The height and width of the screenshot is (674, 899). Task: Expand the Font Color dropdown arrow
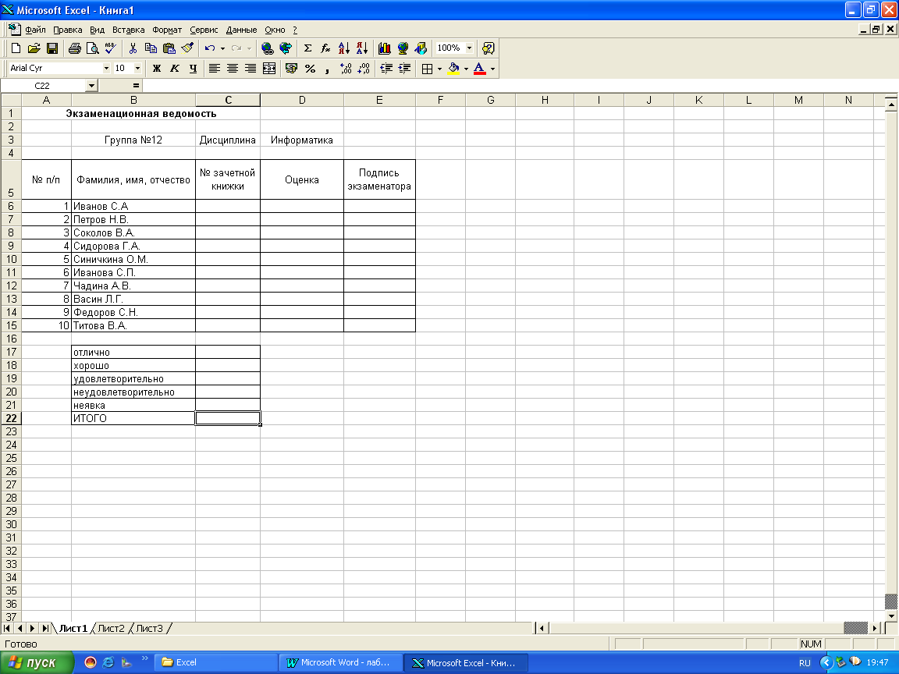pyautogui.click(x=492, y=69)
